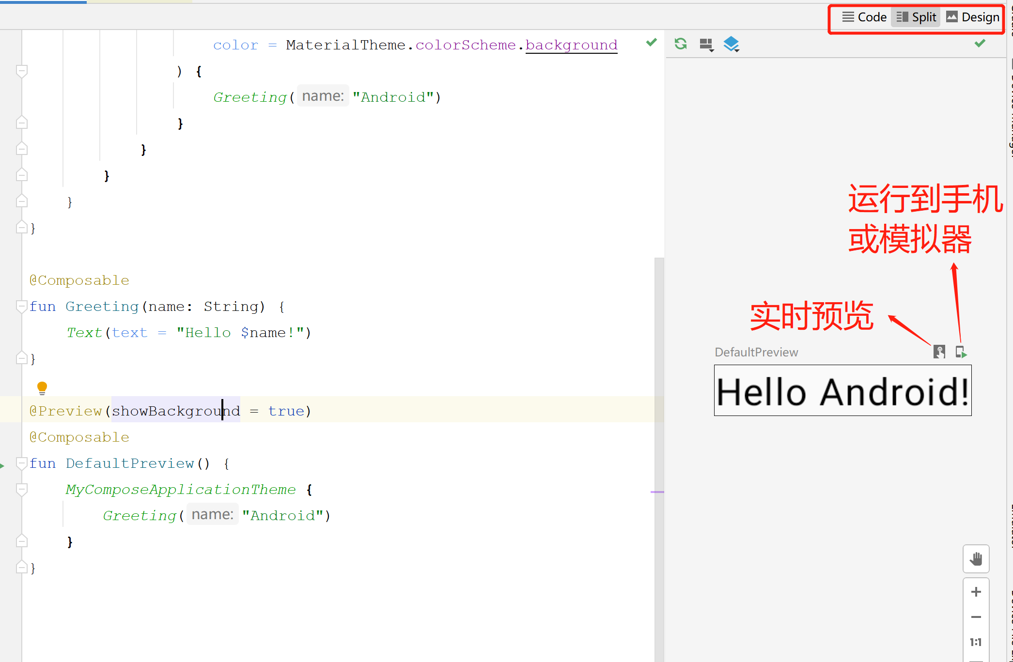This screenshot has height=662, width=1013.
Task: Collapse the DefaultPreview function fold marker
Action: click(21, 463)
